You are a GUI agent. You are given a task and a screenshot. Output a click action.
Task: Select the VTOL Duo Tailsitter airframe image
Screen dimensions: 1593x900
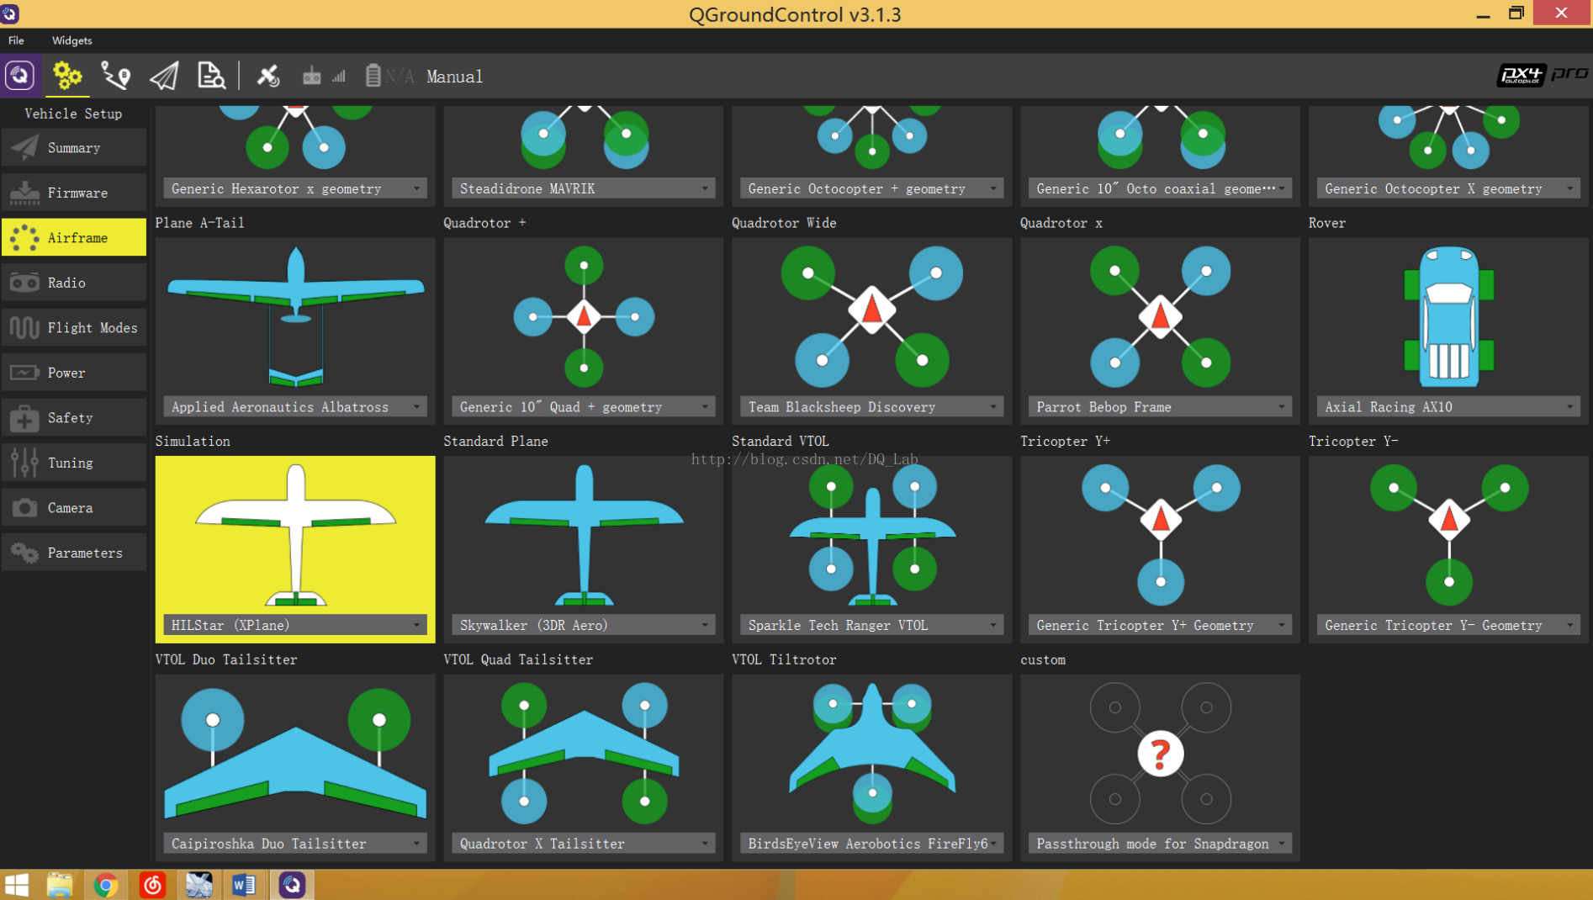click(295, 754)
